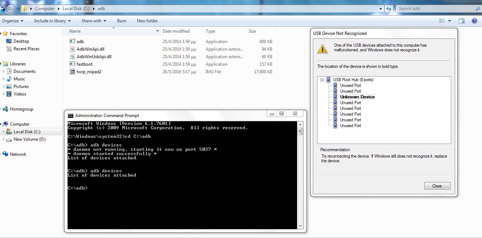
Task: Select Desktop under Favorites
Action: pos(21,41)
